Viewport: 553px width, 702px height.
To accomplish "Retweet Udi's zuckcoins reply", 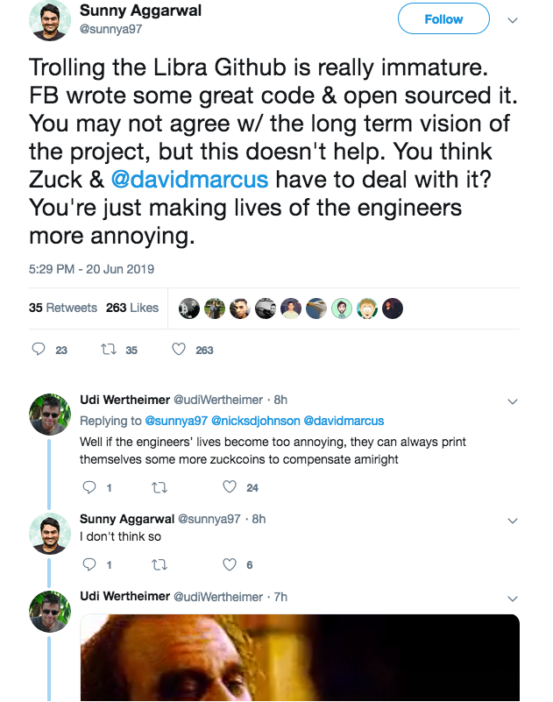I will click(x=159, y=487).
